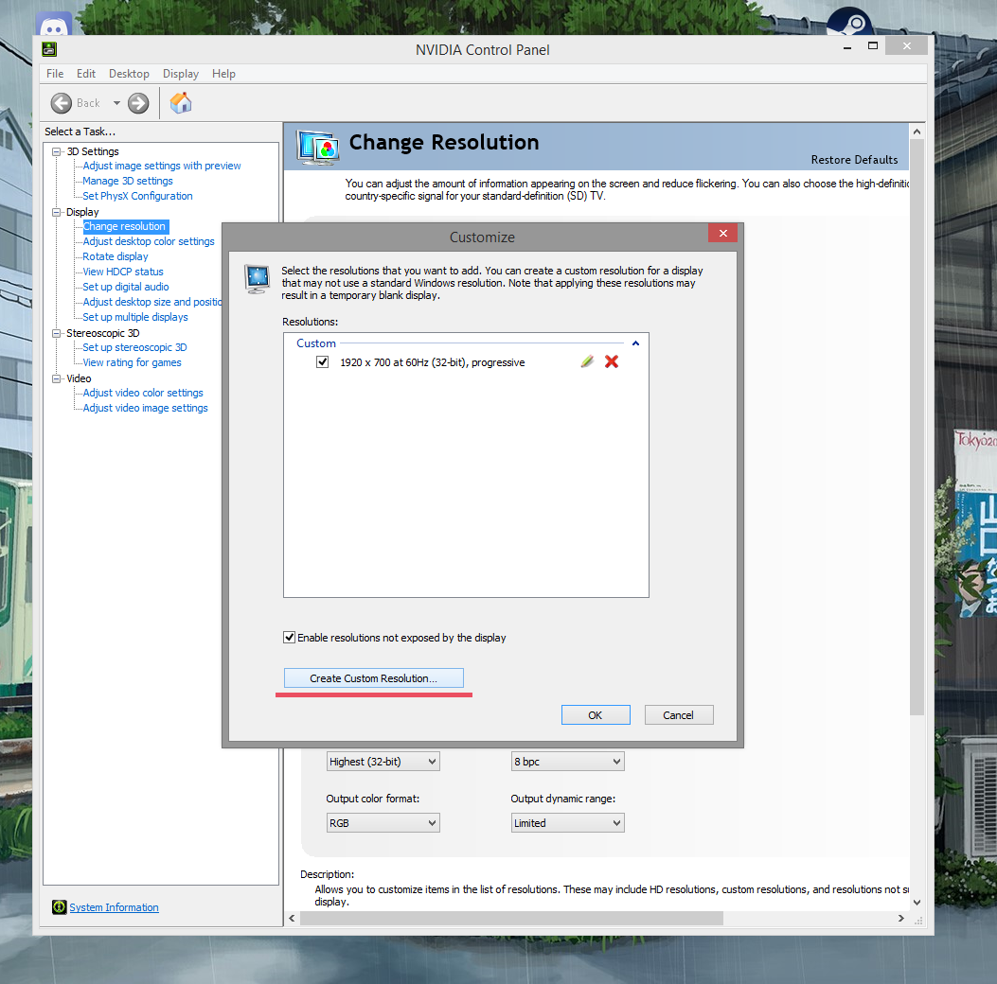997x984 pixels.
Task: Open the RGB output color format dropdown
Action: coord(383,822)
